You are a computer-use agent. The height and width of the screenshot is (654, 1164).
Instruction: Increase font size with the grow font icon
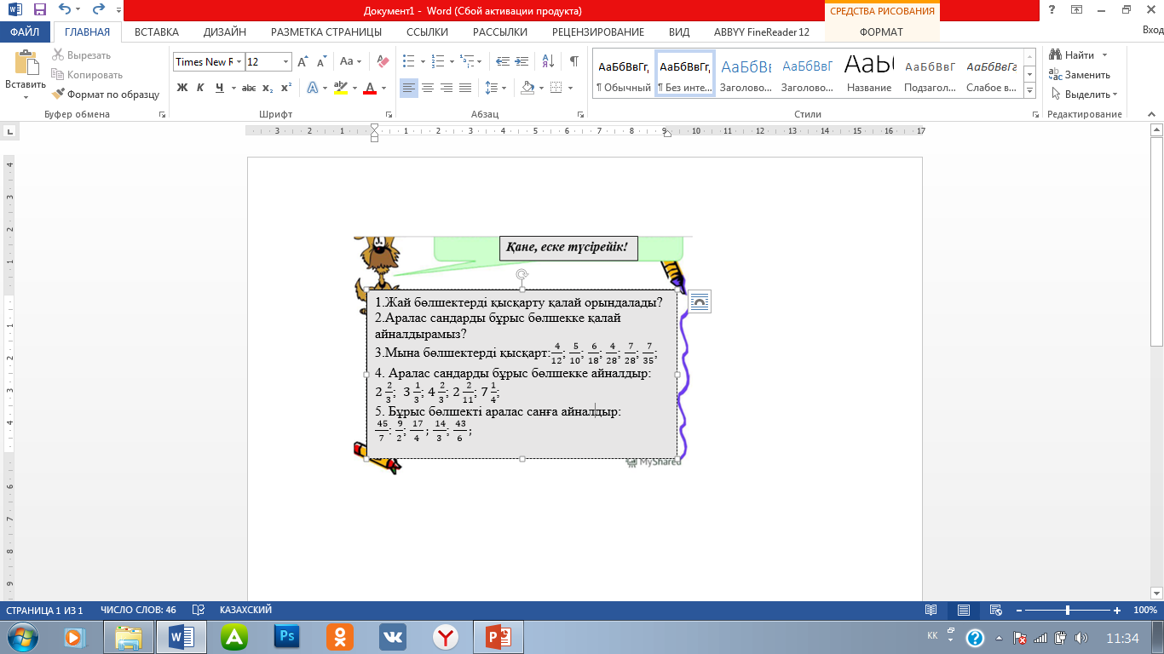tap(304, 61)
